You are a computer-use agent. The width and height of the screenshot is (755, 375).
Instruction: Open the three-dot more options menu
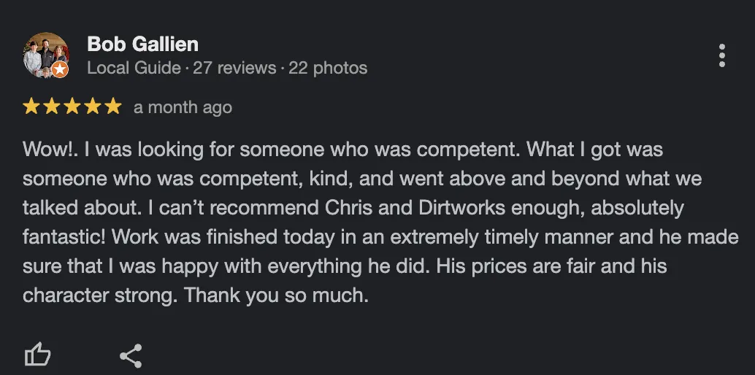(721, 56)
